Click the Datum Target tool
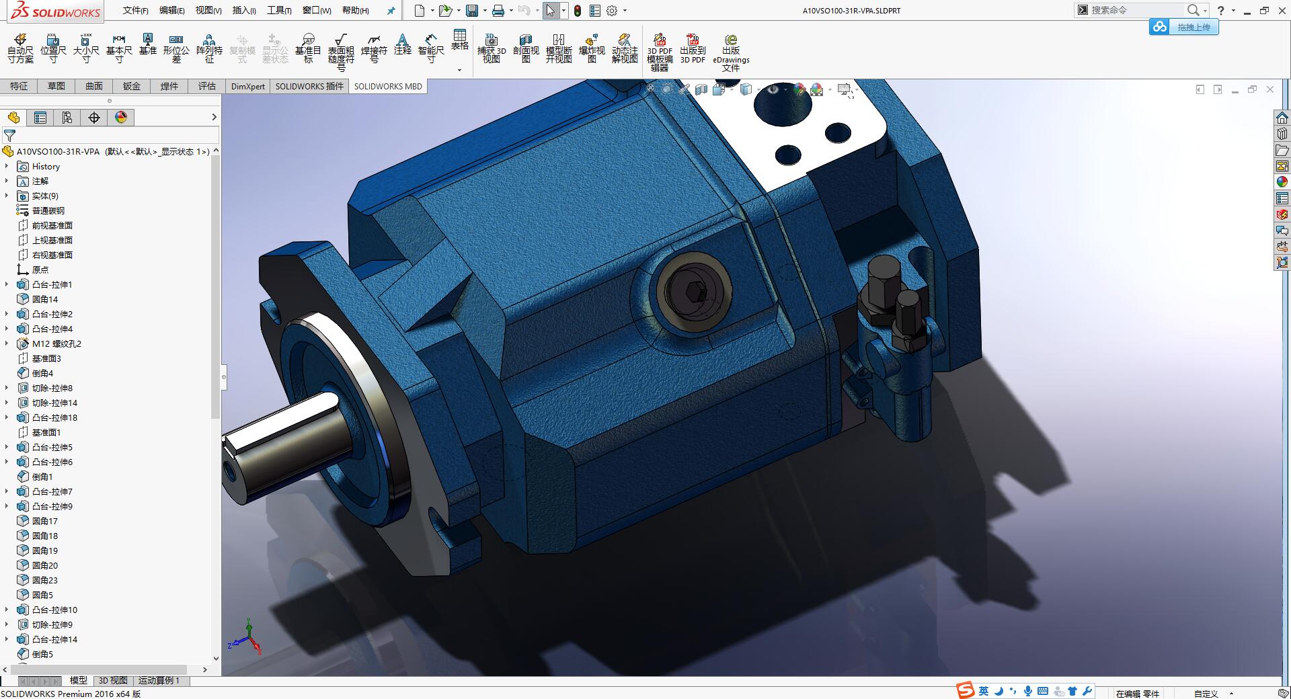1291x699 pixels. click(308, 49)
